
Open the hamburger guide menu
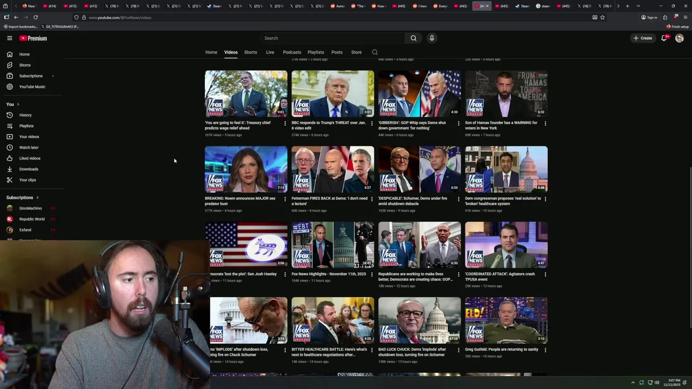point(9,38)
